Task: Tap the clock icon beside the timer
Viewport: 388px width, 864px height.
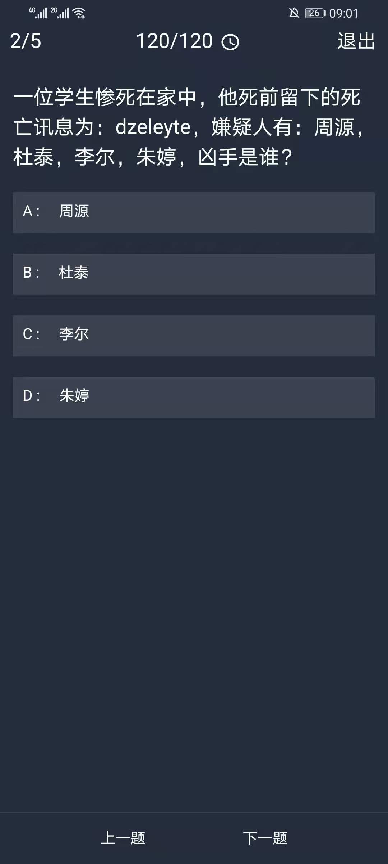Action: click(230, 42)
